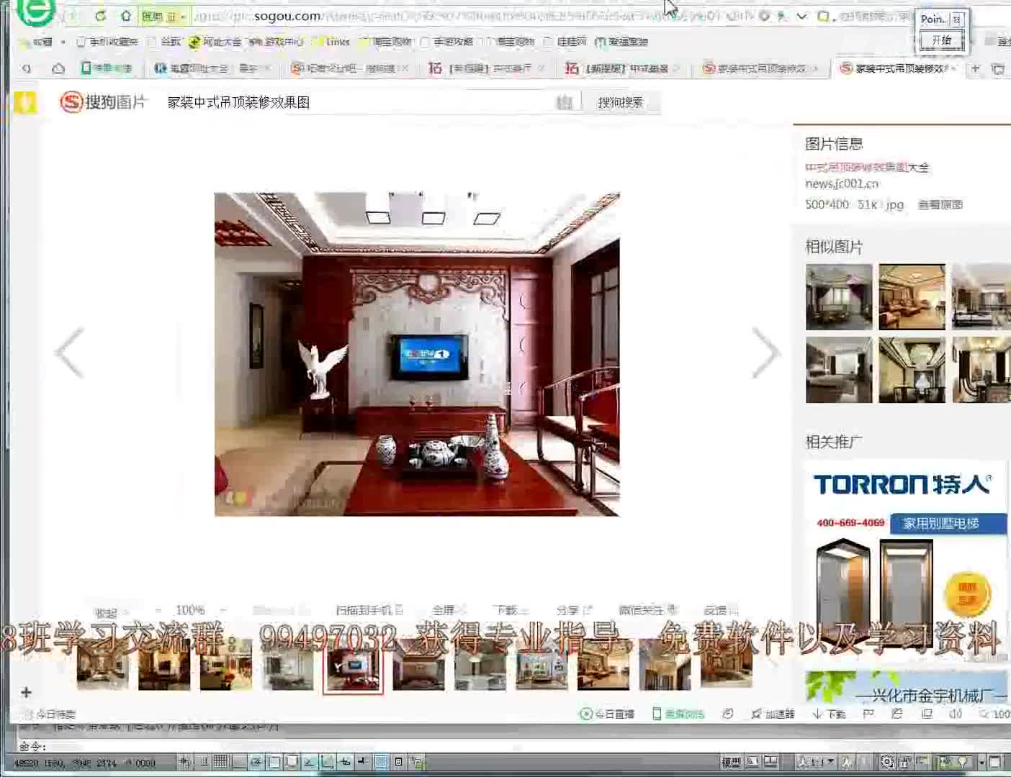The width and height of the screenshot is (1011, 777).
Task: Expand the AutoCAD status bar menu arrow
Action: click(x=981, y=762)
